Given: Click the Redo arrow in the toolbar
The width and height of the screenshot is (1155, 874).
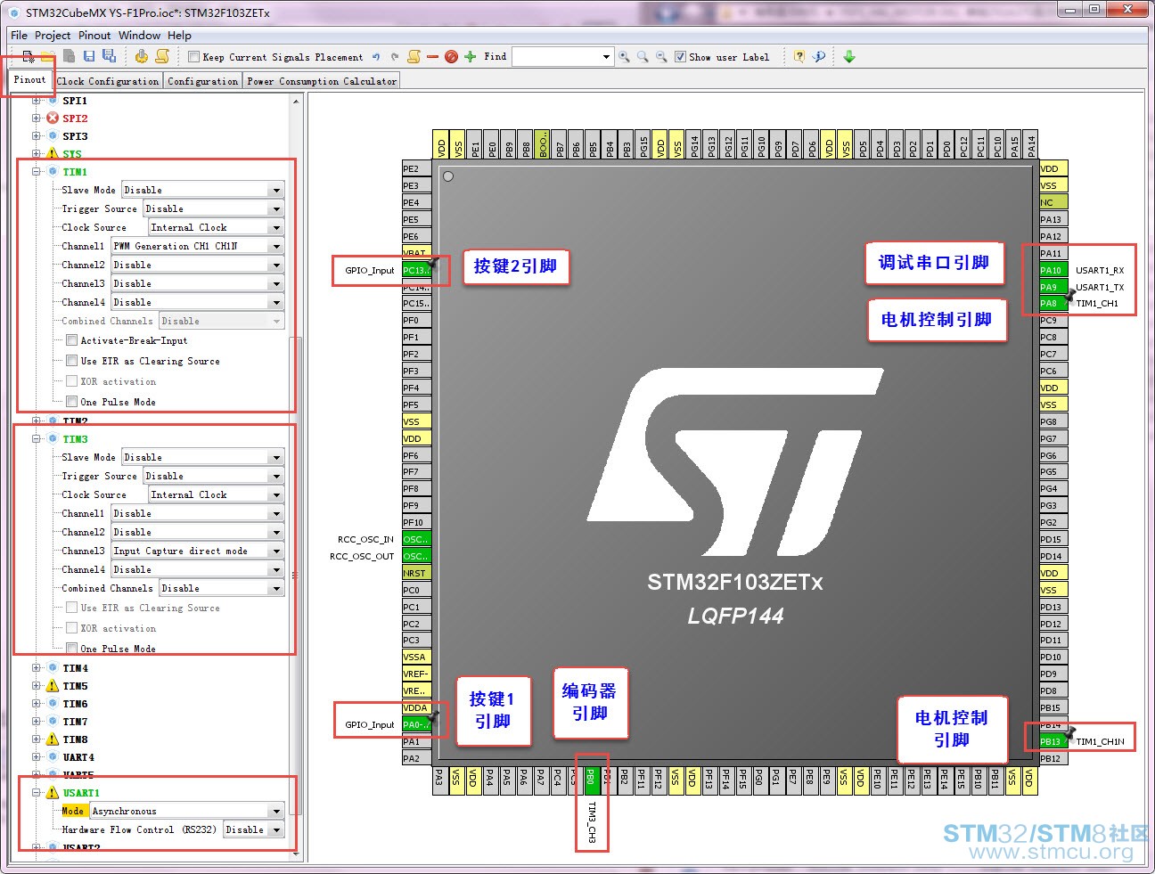Looking at the screenshot, I should point(395,57).
